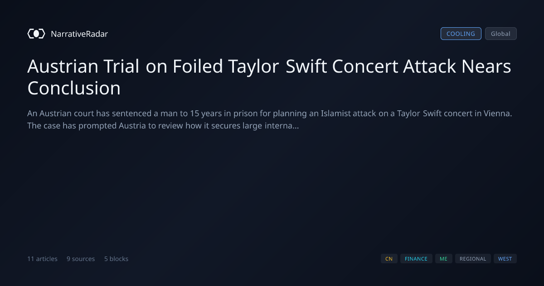Open the Austrian Trial headline
The height and width of the screenshot is (286, 544).
[269, 77]
